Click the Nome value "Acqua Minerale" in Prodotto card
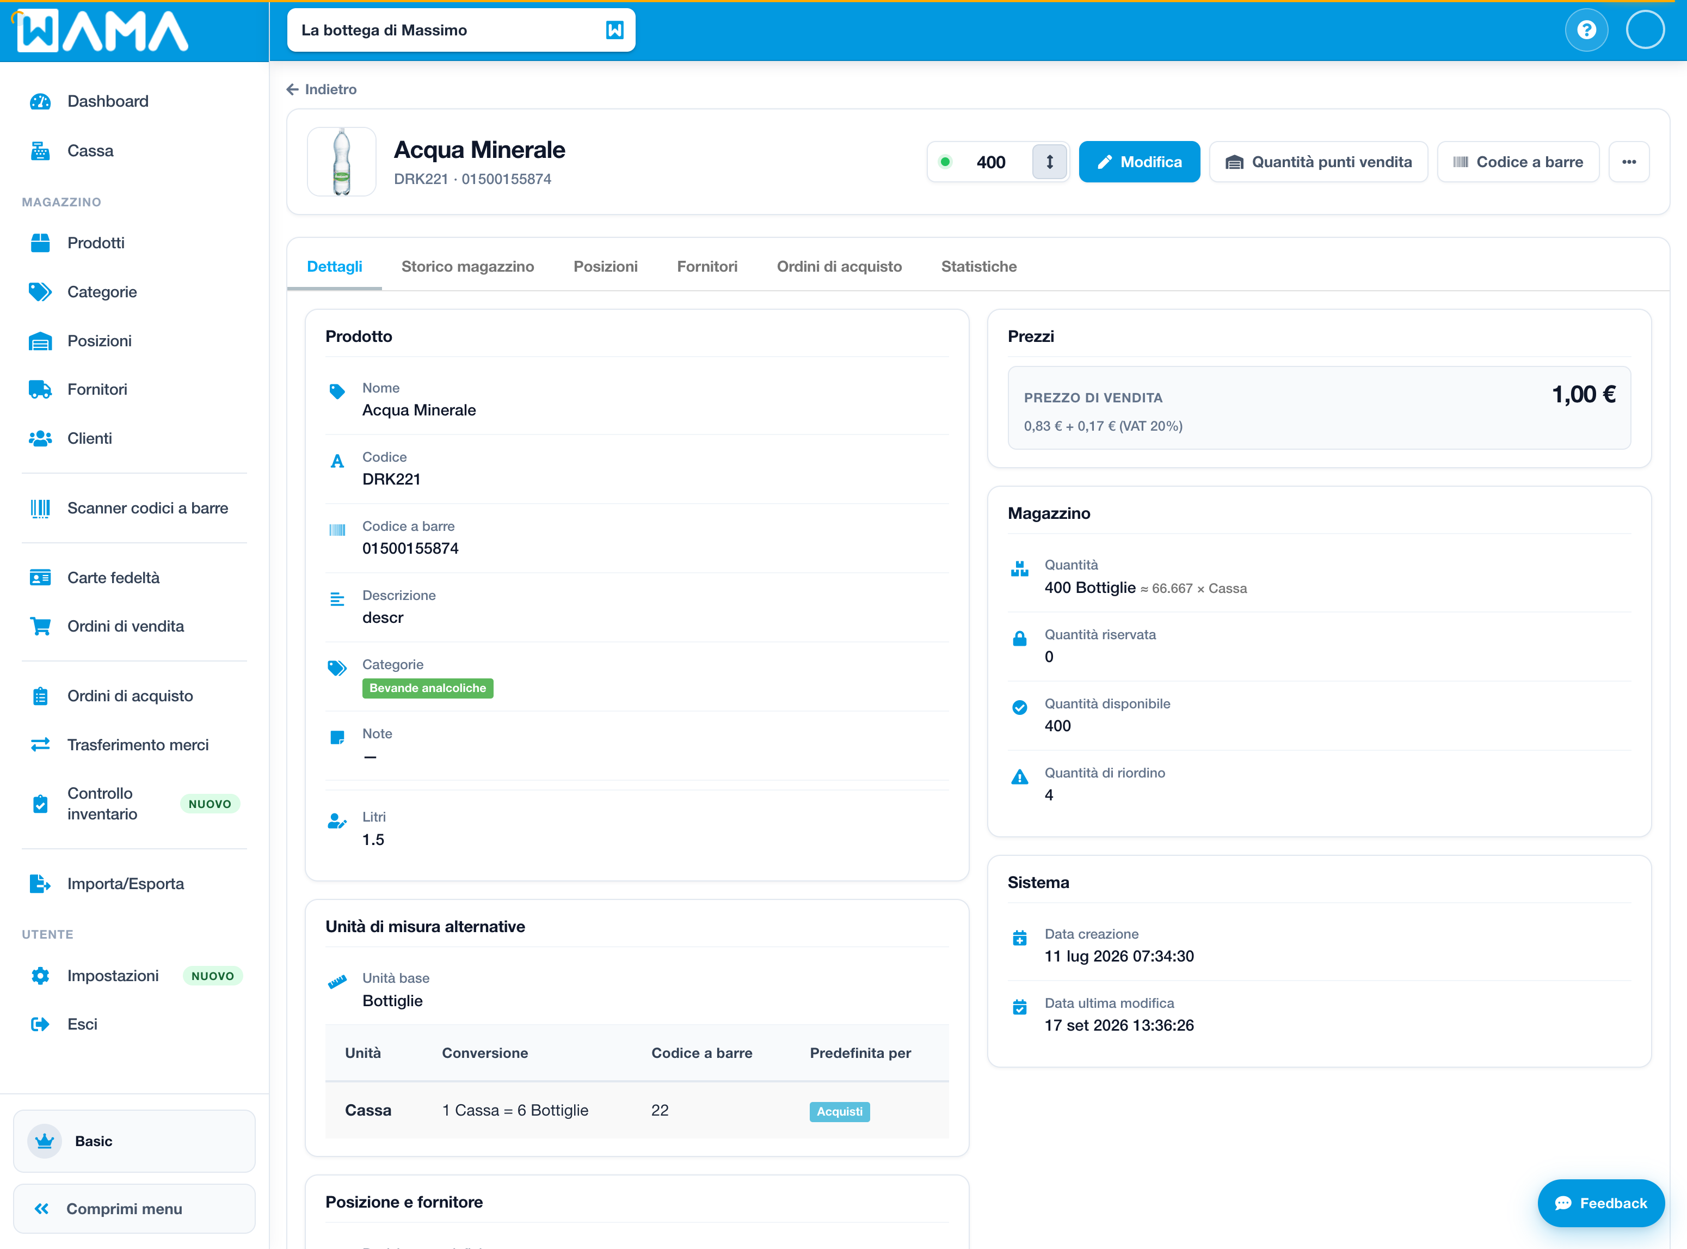This screenshot has height=1249, width=1687. click(419, 410)
